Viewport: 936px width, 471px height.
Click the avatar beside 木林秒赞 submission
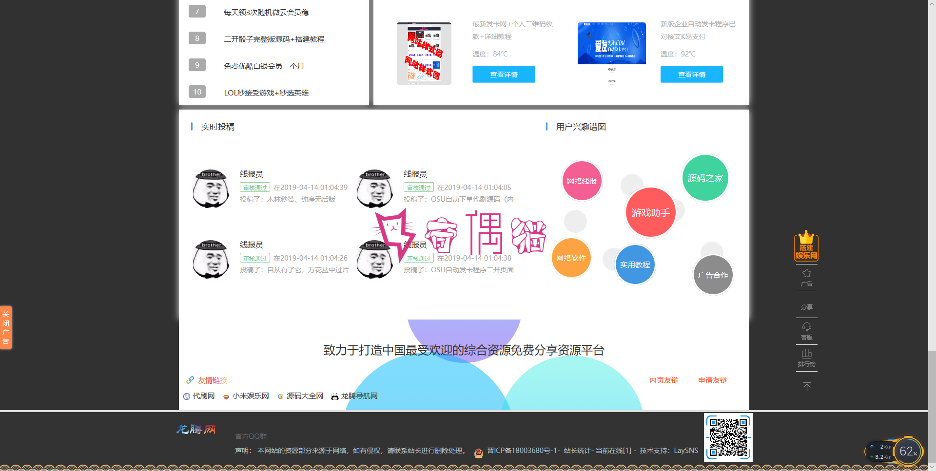[211, 188]
